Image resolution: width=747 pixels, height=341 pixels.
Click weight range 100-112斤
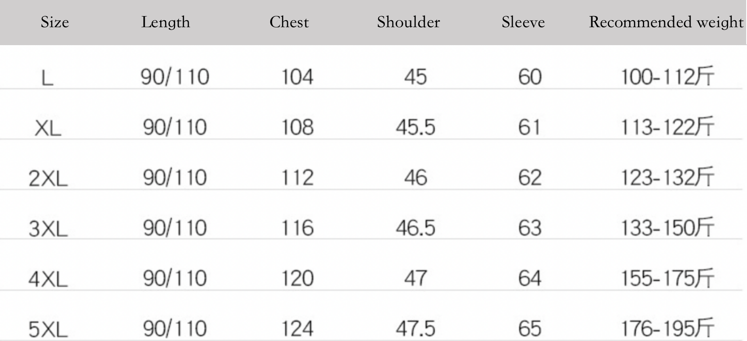coord(667,76)
